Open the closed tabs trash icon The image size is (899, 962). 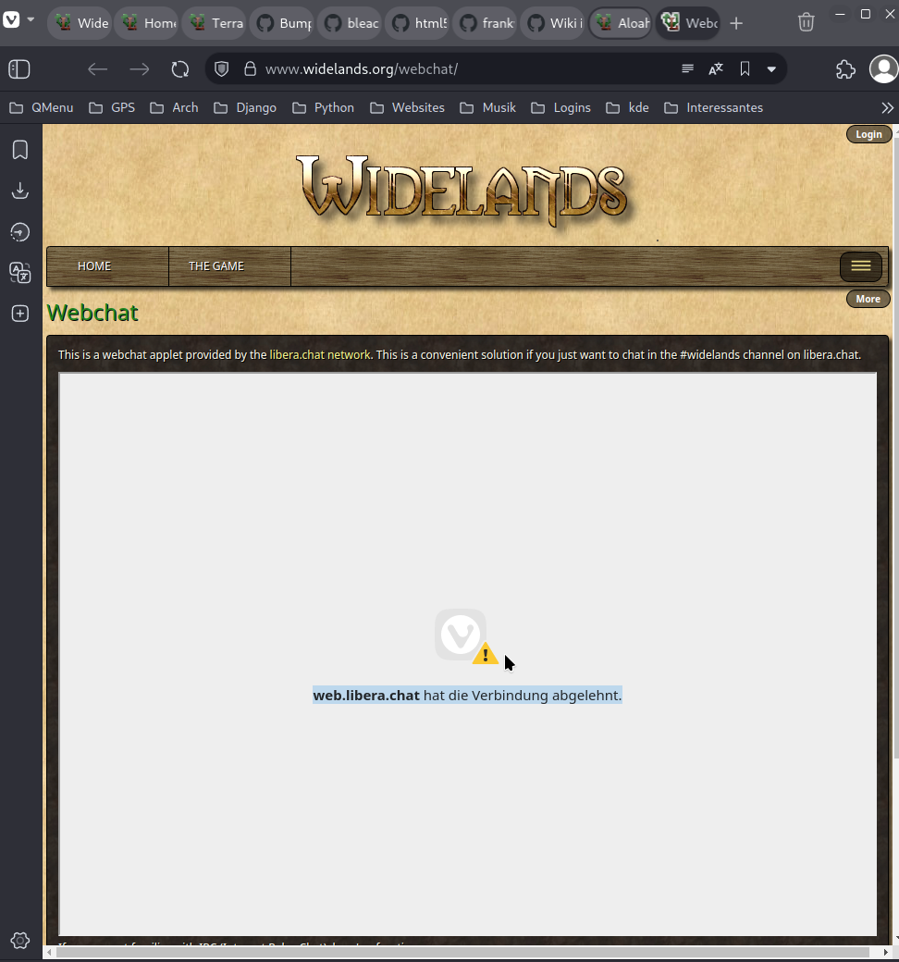pyautogui.click(x=806, y=23)
